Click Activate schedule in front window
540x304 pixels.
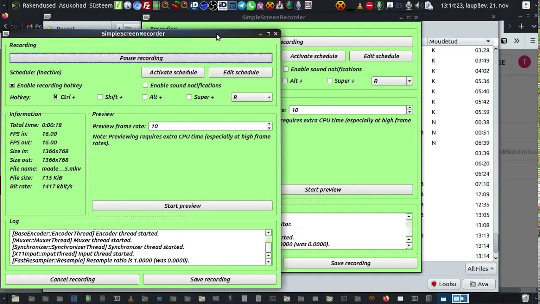[x=173, y=72]
